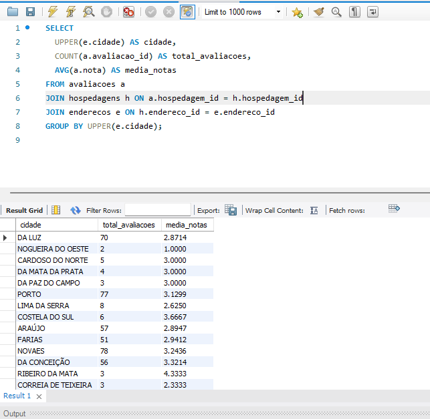Export the result set to file
The width and height of the screenshot is (430, 419).
[x=231, y=210]
